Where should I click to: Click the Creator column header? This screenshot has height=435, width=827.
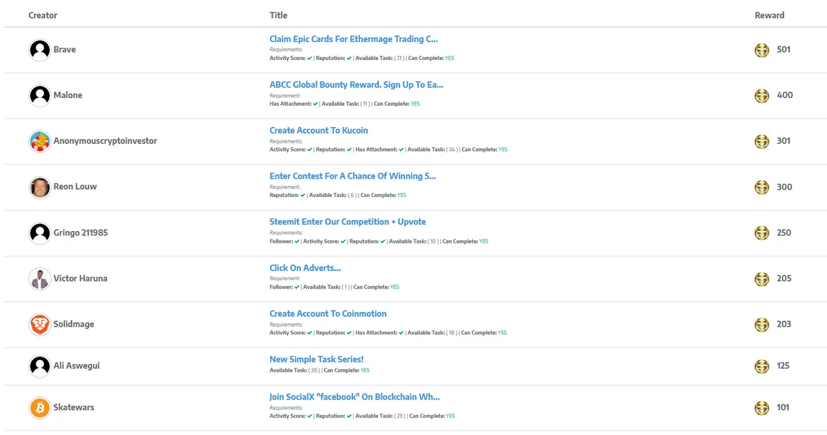coord(43,15)
